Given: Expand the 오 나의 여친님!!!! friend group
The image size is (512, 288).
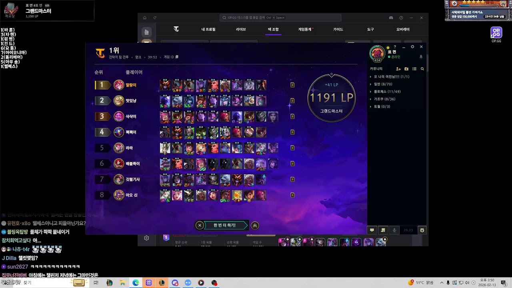Looking at the screenshot, I should pyautogui.click(x=390, y=76).
